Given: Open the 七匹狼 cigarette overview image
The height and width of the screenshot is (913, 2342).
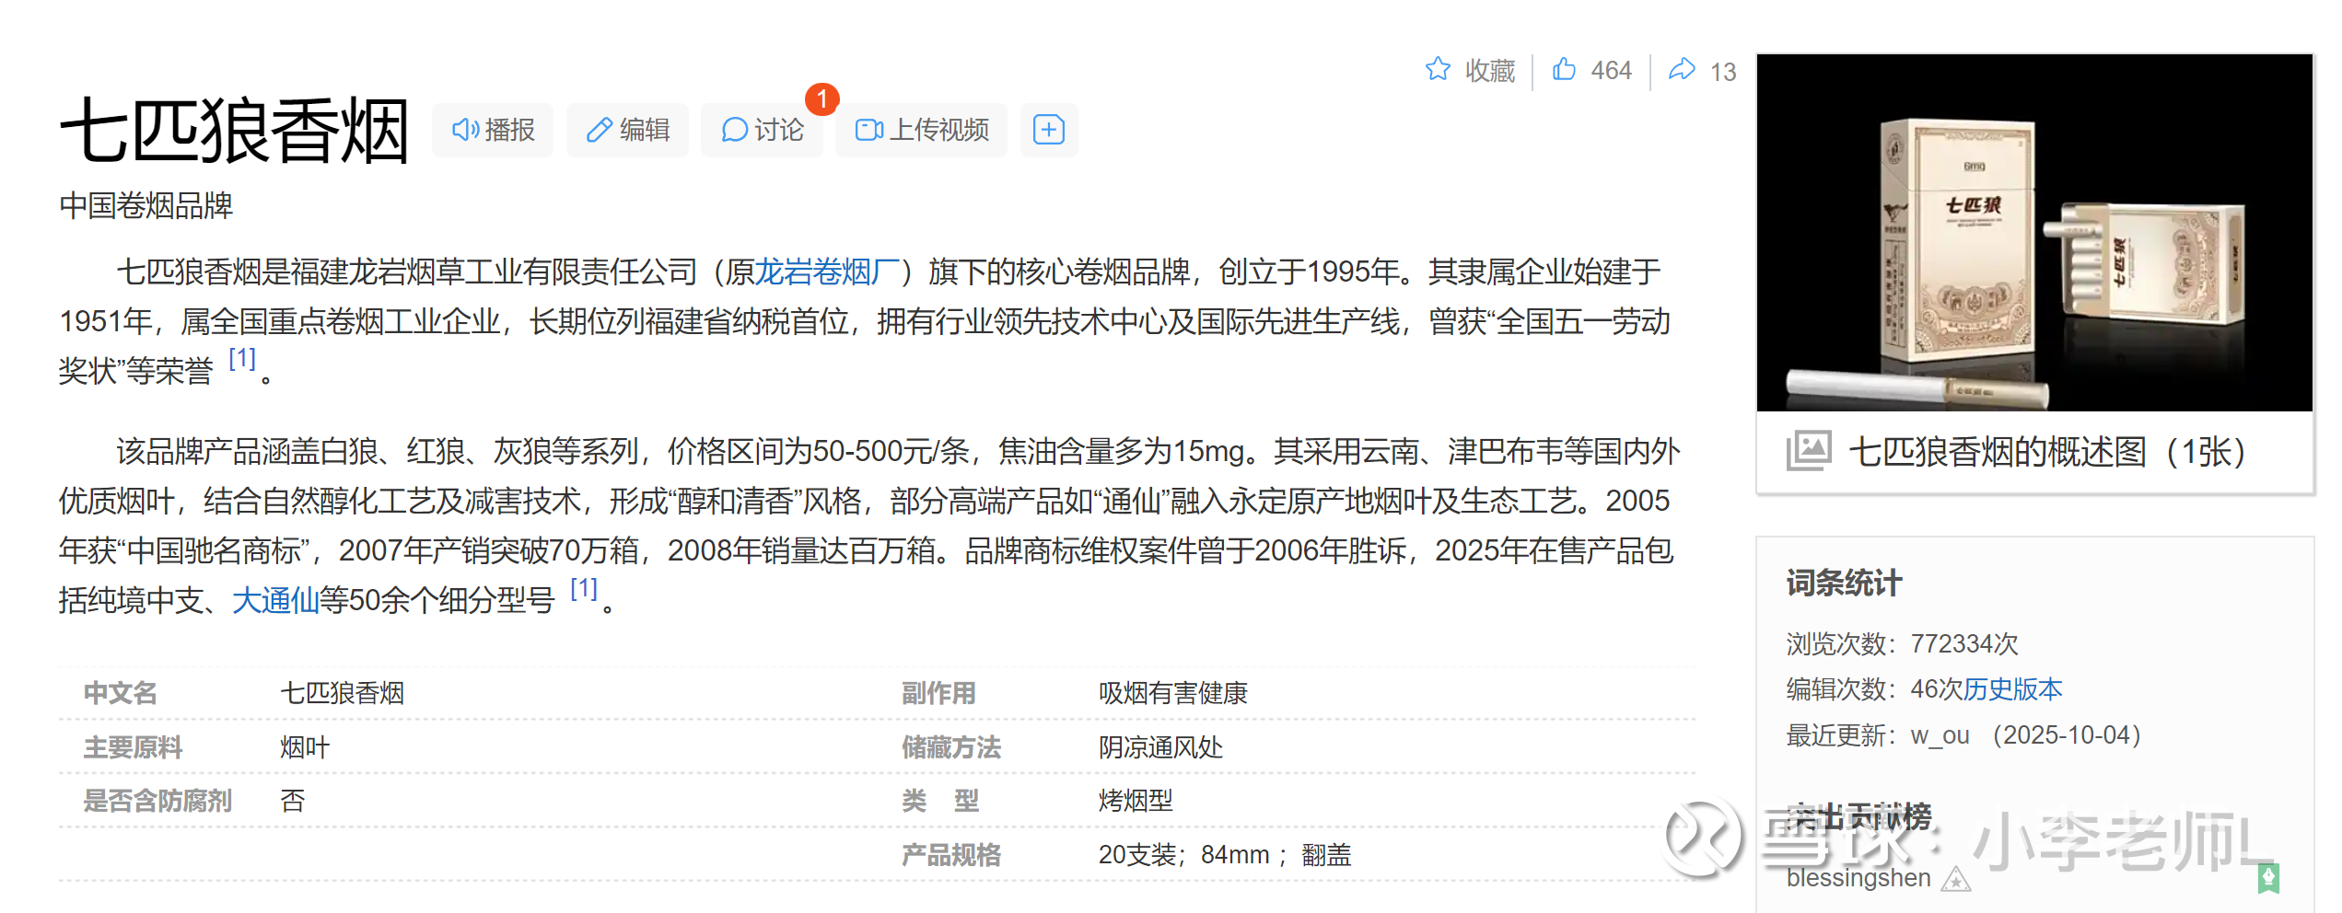Looking at the screenshot, I should click(2034, 233).
